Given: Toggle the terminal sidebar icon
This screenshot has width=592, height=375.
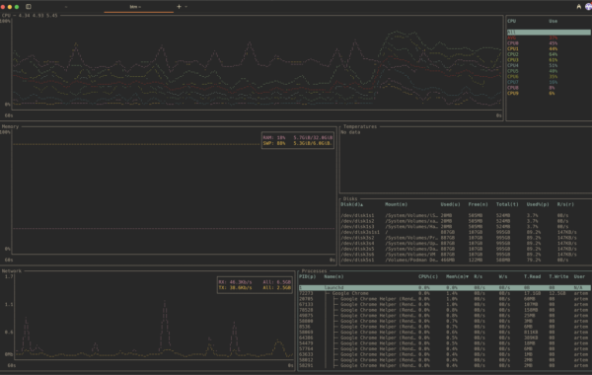Looking at the screenshot, I should (29, 7).
